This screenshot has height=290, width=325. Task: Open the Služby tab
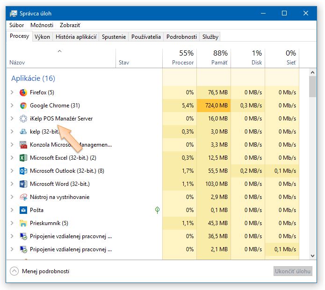coord(210,37)
